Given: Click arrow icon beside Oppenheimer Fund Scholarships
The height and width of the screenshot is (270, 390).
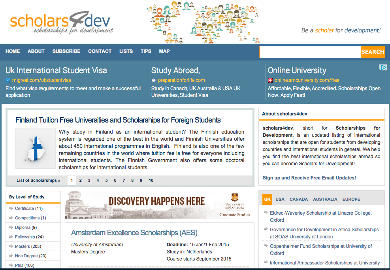Looking at the screenshot, I should (x=266, y=245).
